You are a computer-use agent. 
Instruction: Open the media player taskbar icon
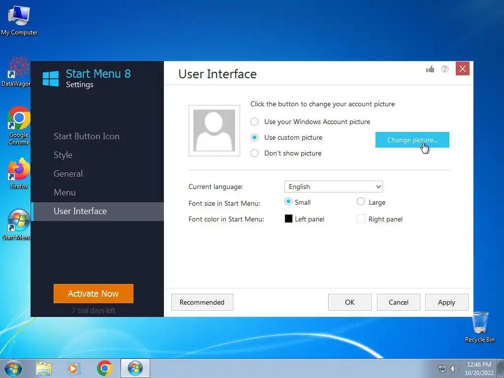pyautogui.click(x=74, y=369)
